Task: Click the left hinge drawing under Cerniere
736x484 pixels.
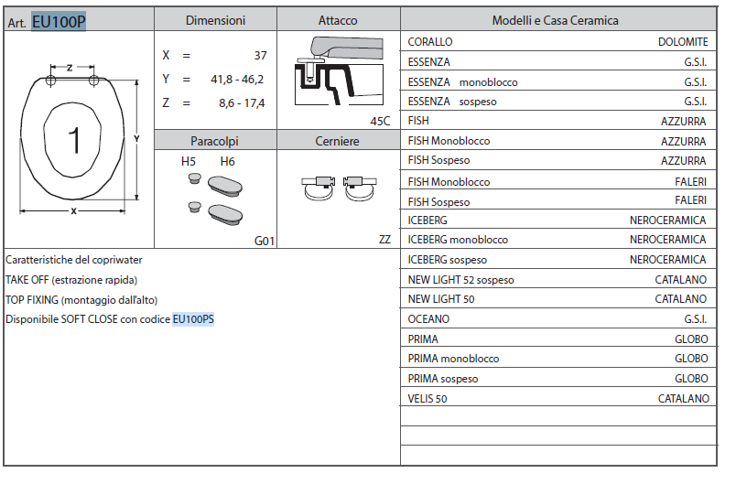Action: coord(319,188)
